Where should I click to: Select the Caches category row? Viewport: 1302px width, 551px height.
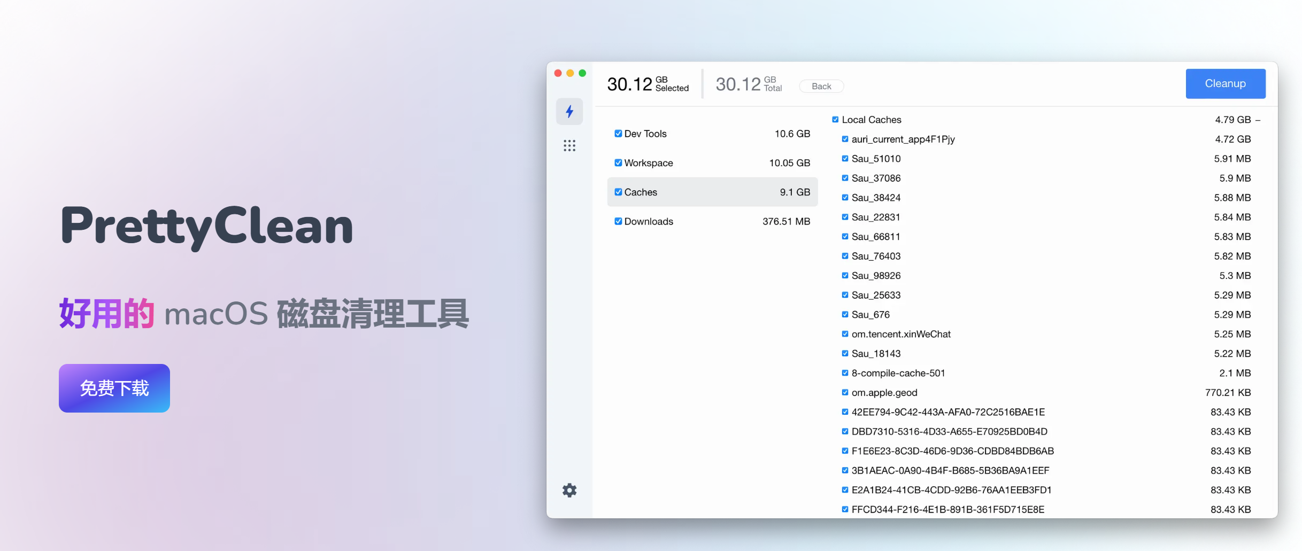point(712,192)
